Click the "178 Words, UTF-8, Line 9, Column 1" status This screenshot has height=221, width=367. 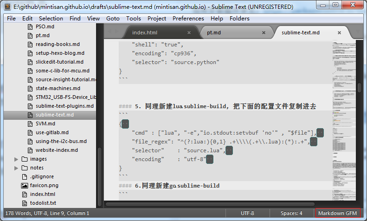pyautogui.click(x=47, y=213)
